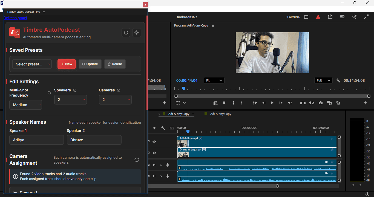The image size is (374, 197).
Task: Open the Fit zoom level dropdown
Action: (214, 80)
